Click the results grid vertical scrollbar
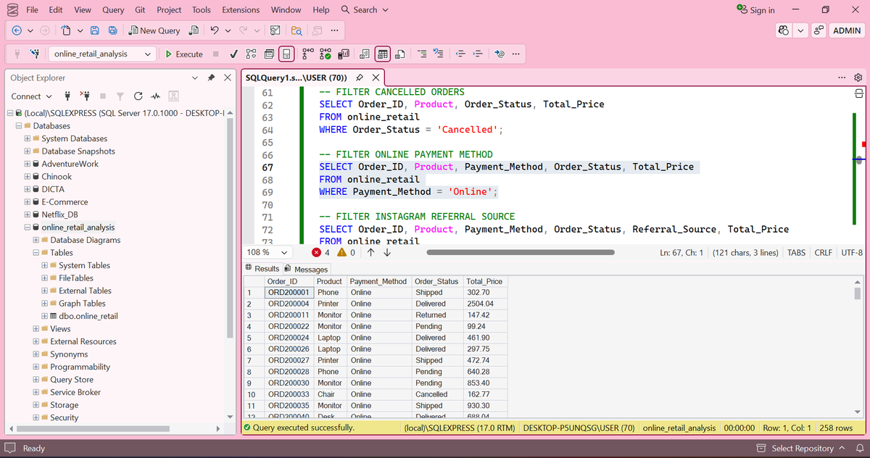870x458 pixels. pyautogui.click(x=858, y=293)
